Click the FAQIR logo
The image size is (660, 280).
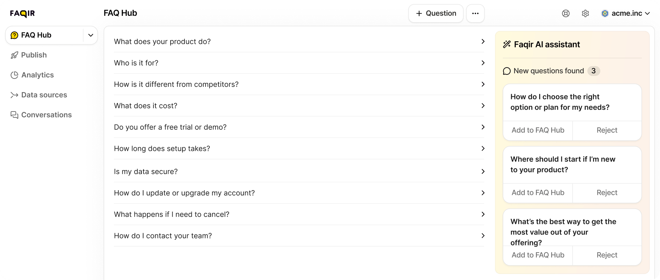point(22,14)
